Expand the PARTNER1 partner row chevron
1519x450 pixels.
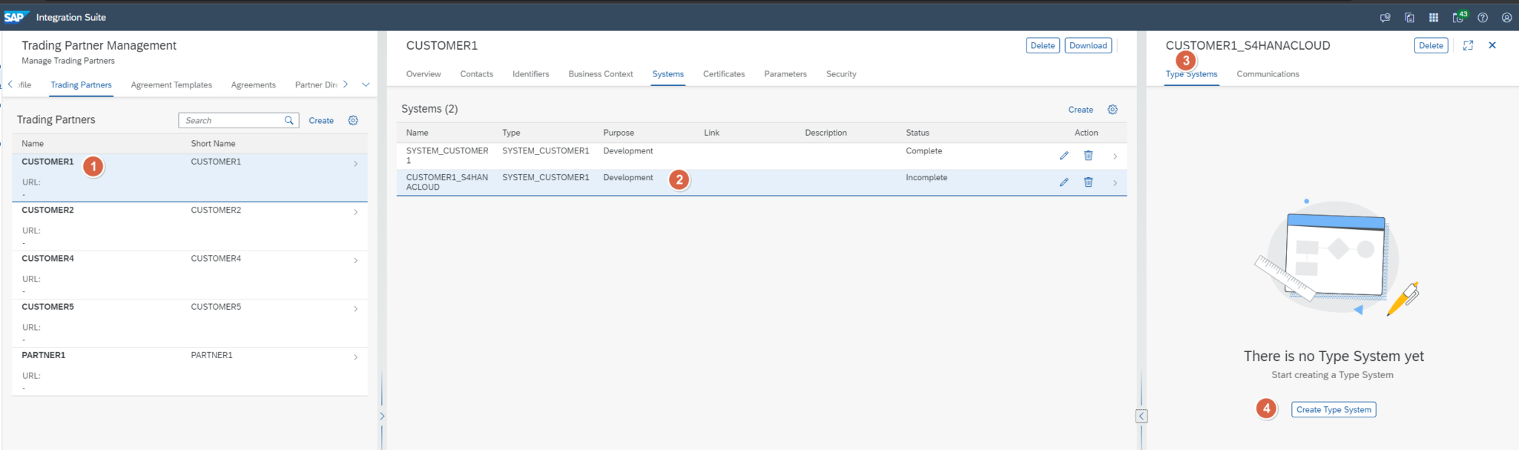click(x=356, y=357)
